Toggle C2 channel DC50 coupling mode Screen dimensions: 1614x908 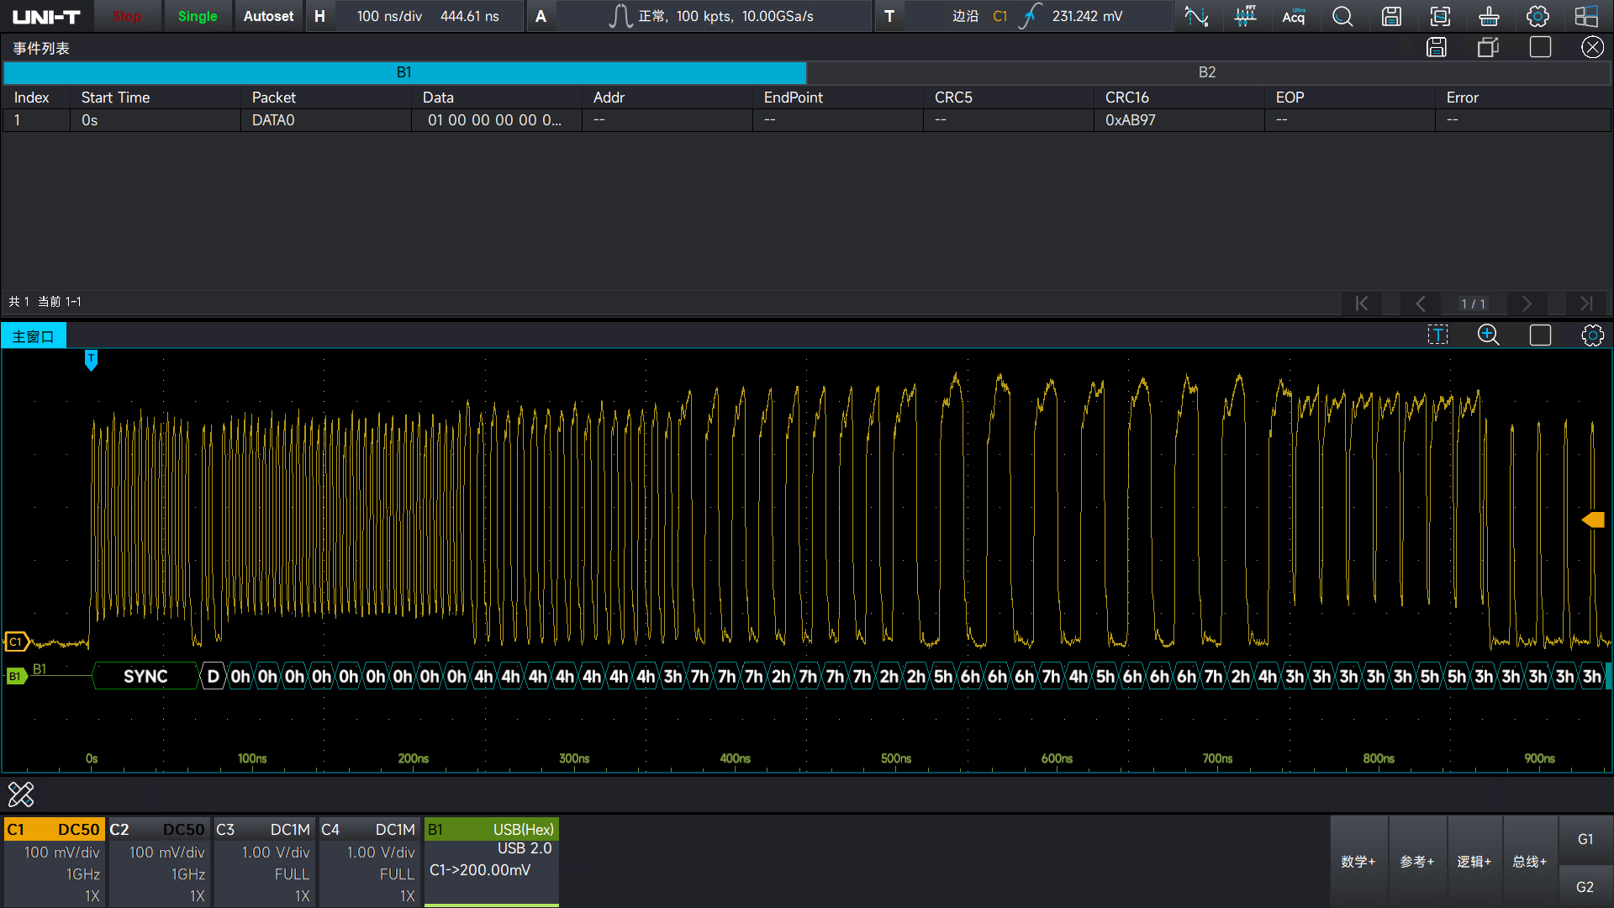pyautogui.click(x=181, y=828)
